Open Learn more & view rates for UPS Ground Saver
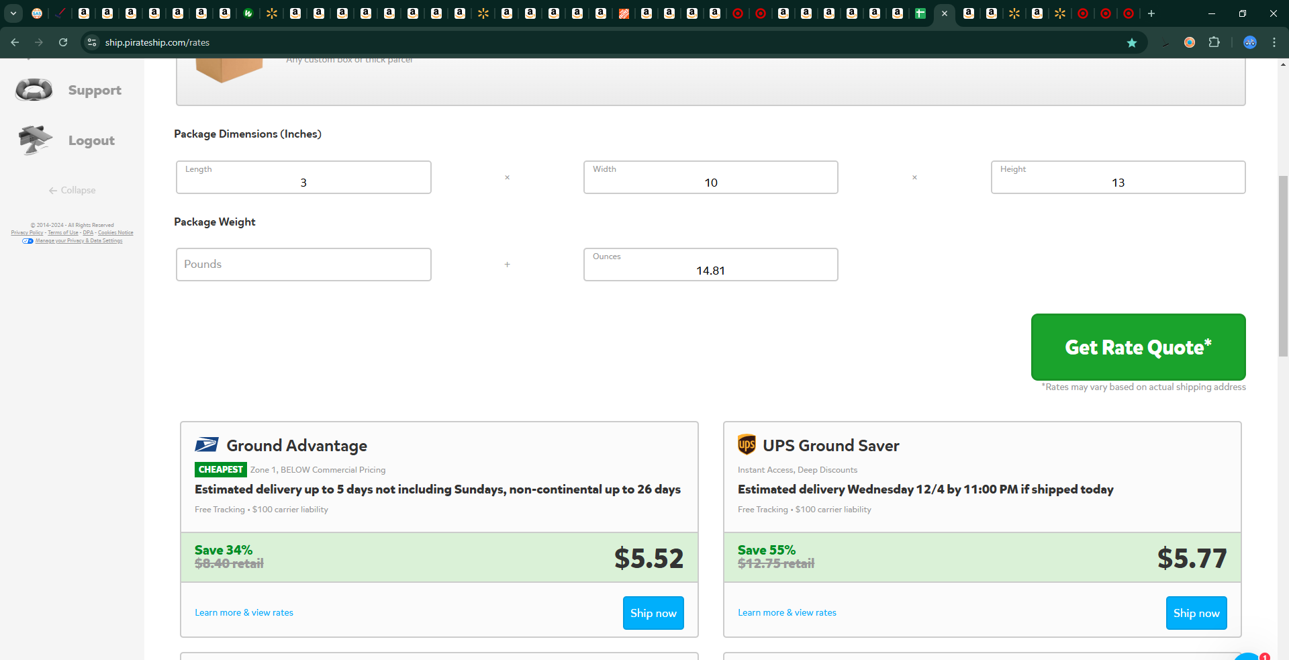Image resolution: width=1289 pixels, height=660 pixels. 787,612
